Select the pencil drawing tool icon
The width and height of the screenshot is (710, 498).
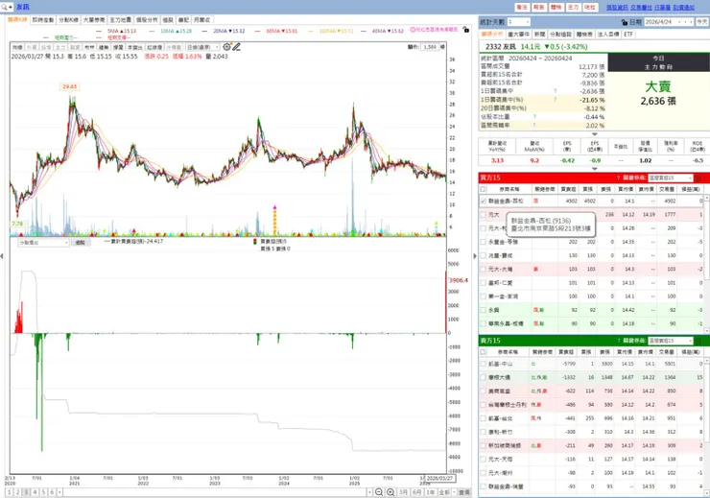click(x=236, y=47)
